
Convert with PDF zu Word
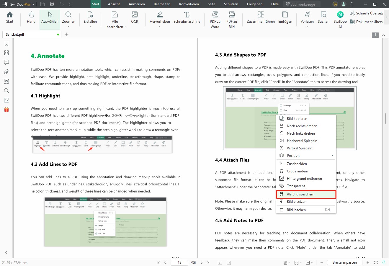[215, 20]
